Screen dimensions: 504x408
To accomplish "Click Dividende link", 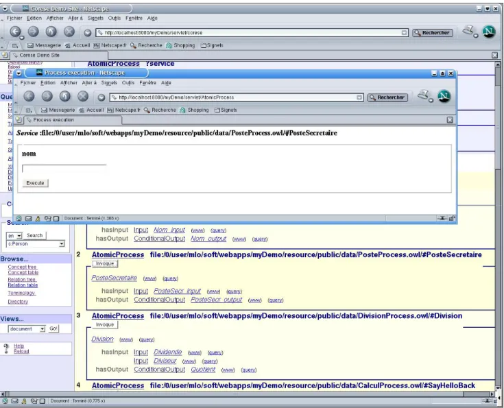I will 168,352.
